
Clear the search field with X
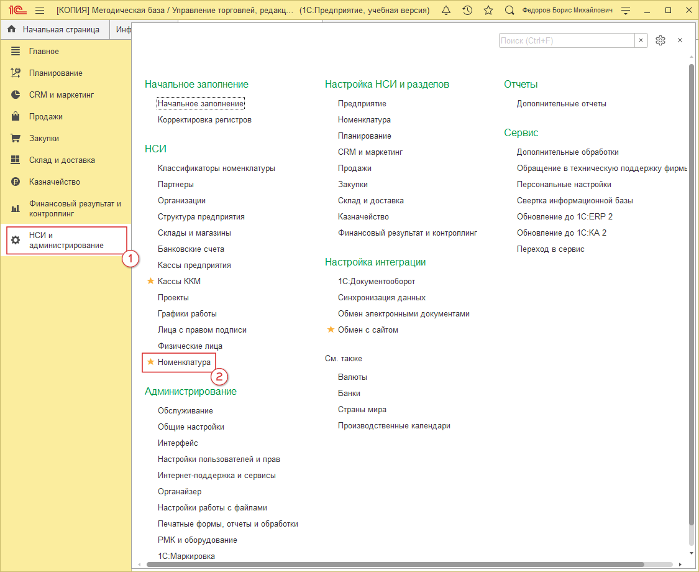click(641, 40)
